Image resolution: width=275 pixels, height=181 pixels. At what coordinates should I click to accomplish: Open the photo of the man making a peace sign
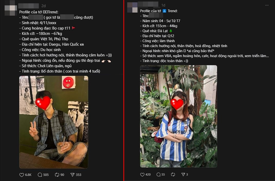point(53,122)
